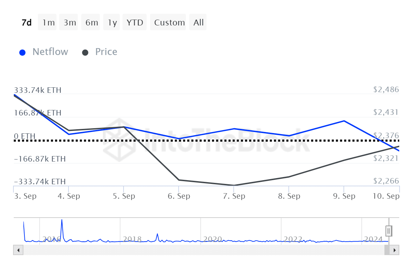The height and width of the screenshot is (275, 413).
Task: Select the 7d time range
Action: (27, 22)
